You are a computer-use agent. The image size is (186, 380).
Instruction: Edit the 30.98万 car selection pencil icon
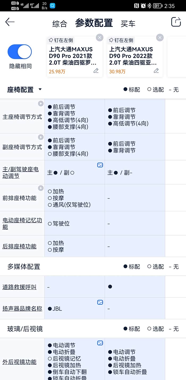pyautogui.click(x=156, y=71)
